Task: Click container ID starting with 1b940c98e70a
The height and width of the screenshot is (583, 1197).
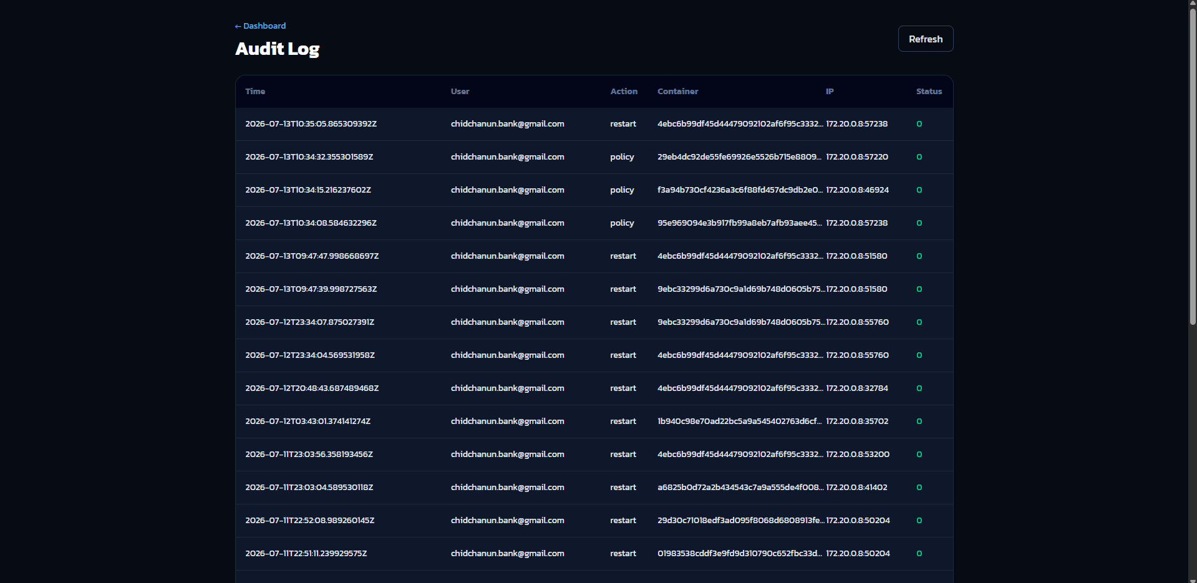Action: click(x=740, y=422)
